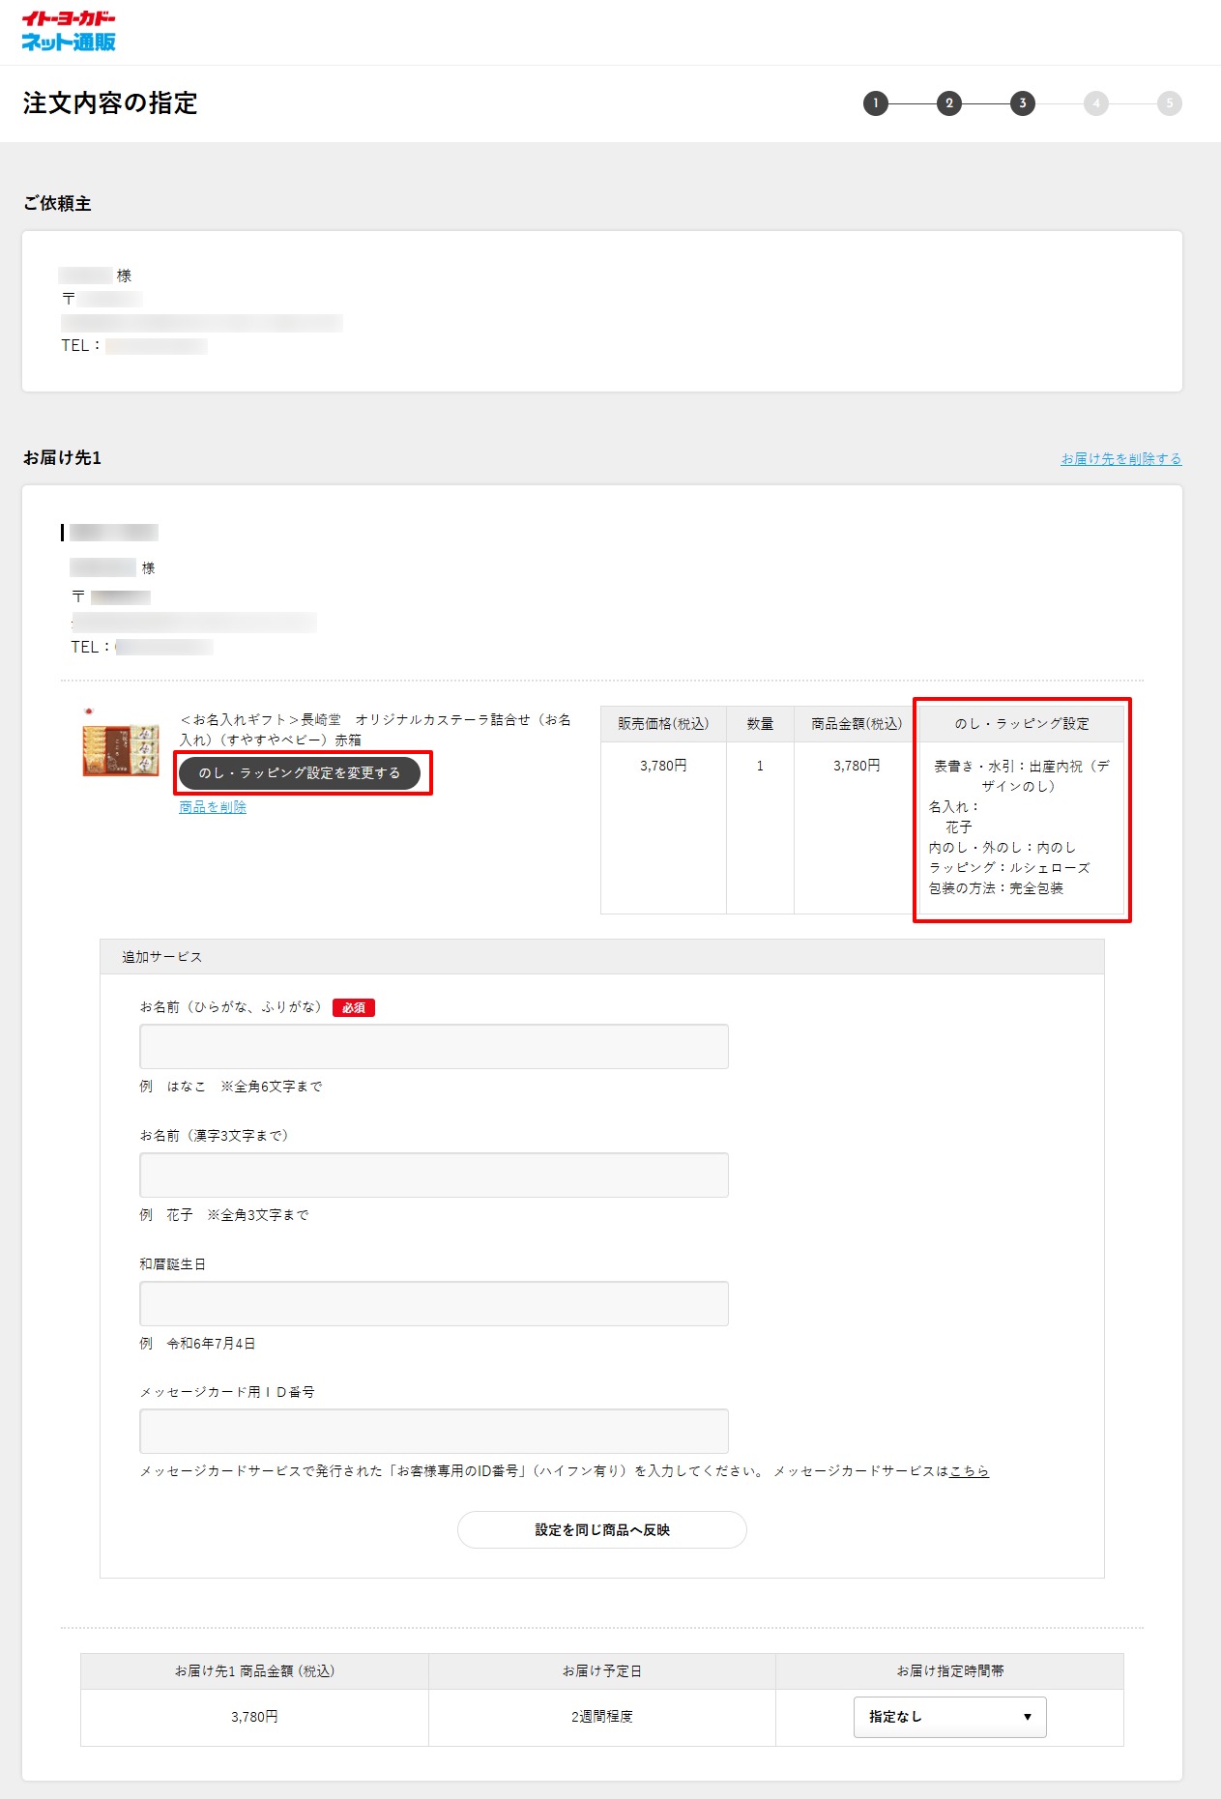Click step 5 progress indicator circle
This screenshot has width=1221, height=1799.
pos(1169,103)
